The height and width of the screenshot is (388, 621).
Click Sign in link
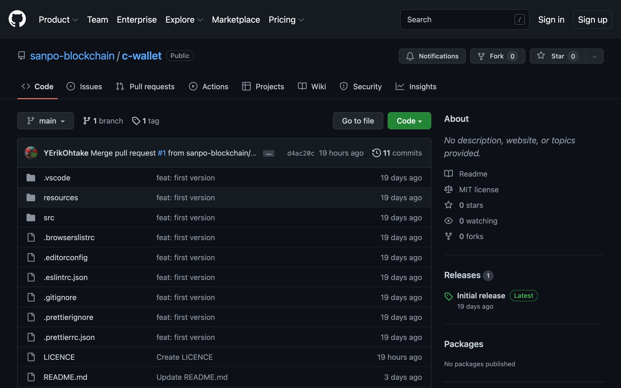[551, 19]
